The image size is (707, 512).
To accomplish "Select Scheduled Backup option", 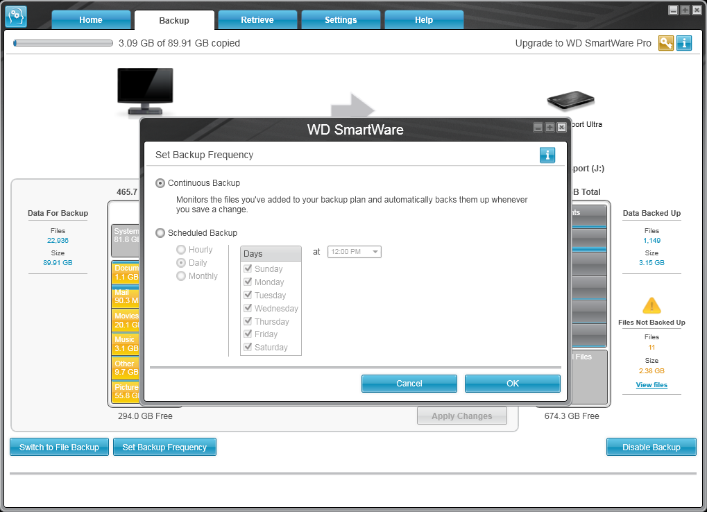I will pyautogui.click(x=160, y=233).
